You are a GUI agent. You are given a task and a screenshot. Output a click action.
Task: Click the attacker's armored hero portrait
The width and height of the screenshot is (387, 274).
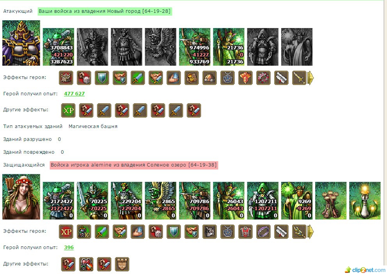21,43
